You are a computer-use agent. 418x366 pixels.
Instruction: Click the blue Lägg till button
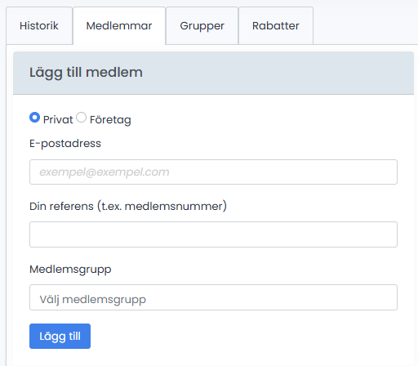(x=60, y=336)
